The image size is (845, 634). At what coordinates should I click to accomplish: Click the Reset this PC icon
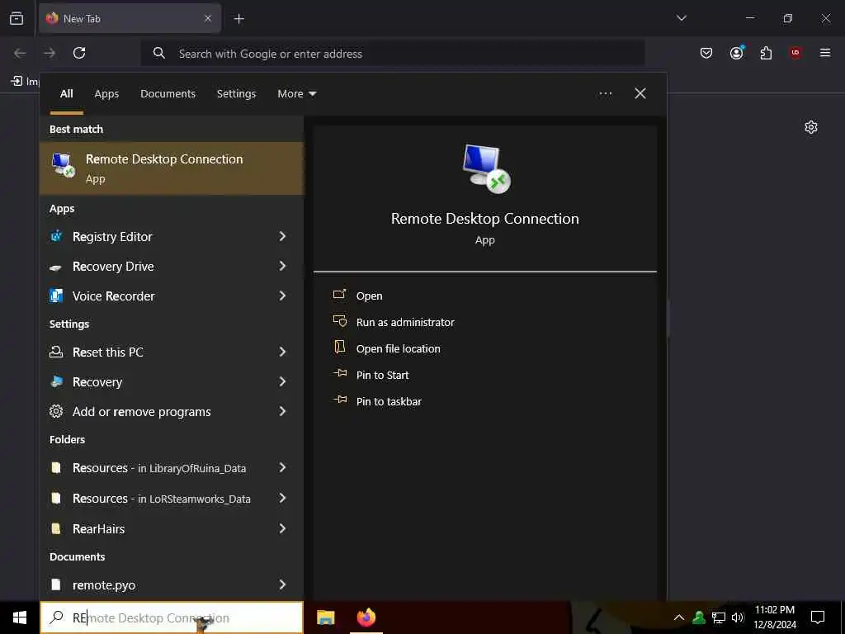pos(56,352)
